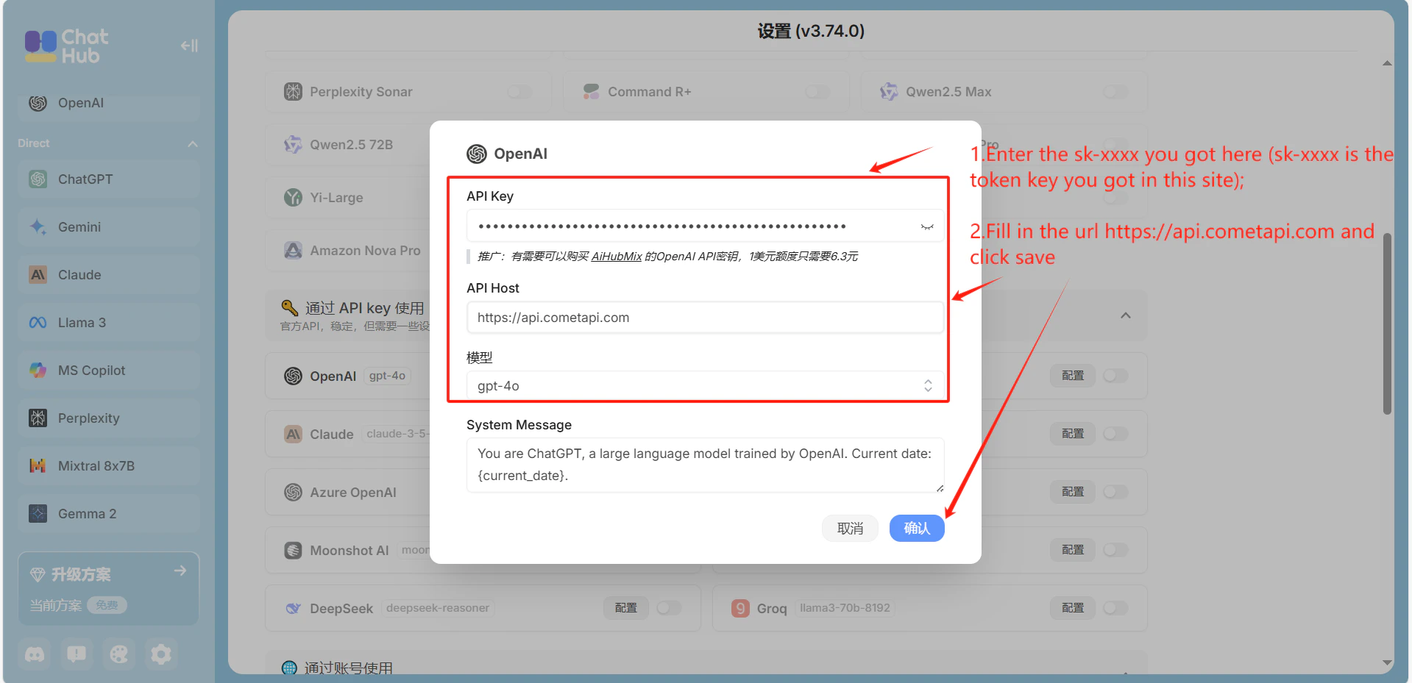The image size is (1412, 683).
Task: Click the deepseek-reasoner model tag
Action: coord(438,608)
